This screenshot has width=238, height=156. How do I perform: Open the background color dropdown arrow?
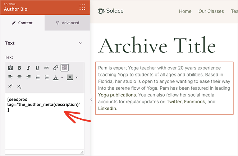(x=76, y=77)
